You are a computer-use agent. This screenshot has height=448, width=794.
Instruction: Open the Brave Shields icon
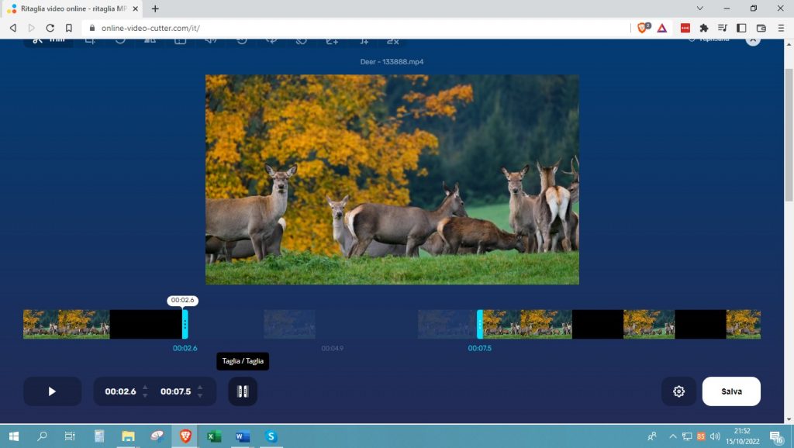pyautogui.click(x=643, y=28)
